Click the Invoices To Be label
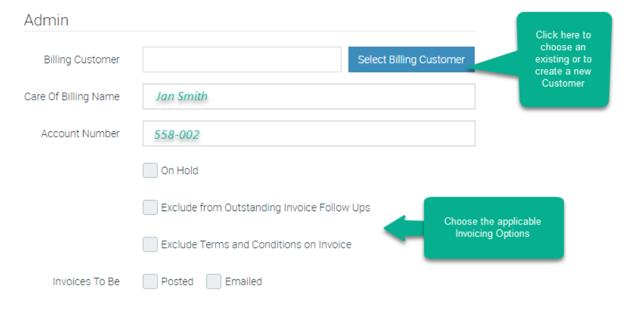This screenshot has width=641, height=323. pos(86,281)
